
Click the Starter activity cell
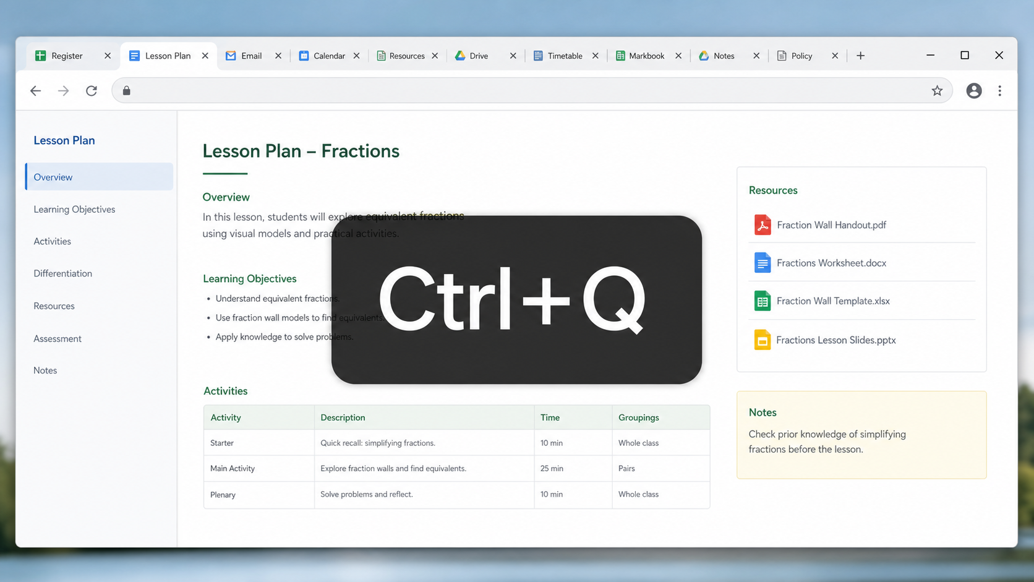click(258, 443)
